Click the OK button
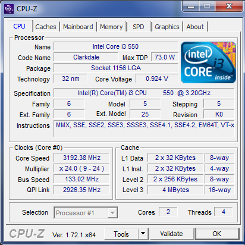This screenshot has width=245, height=245. [x=217, y=234]
